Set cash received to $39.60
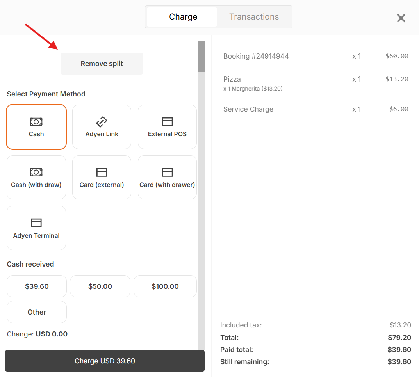Image resolution: width=419 pixels, height=377 pixels. 37,286
